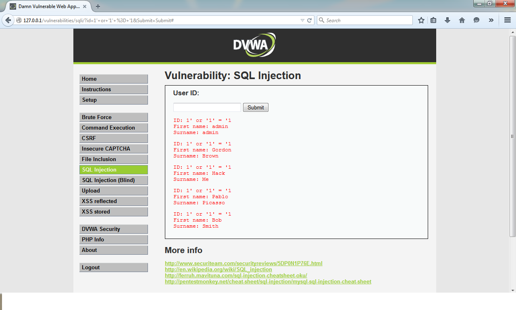The height and width of the screenshot is (310, 516).
Task: Click the User ID input field
Action: coord(207,107)
